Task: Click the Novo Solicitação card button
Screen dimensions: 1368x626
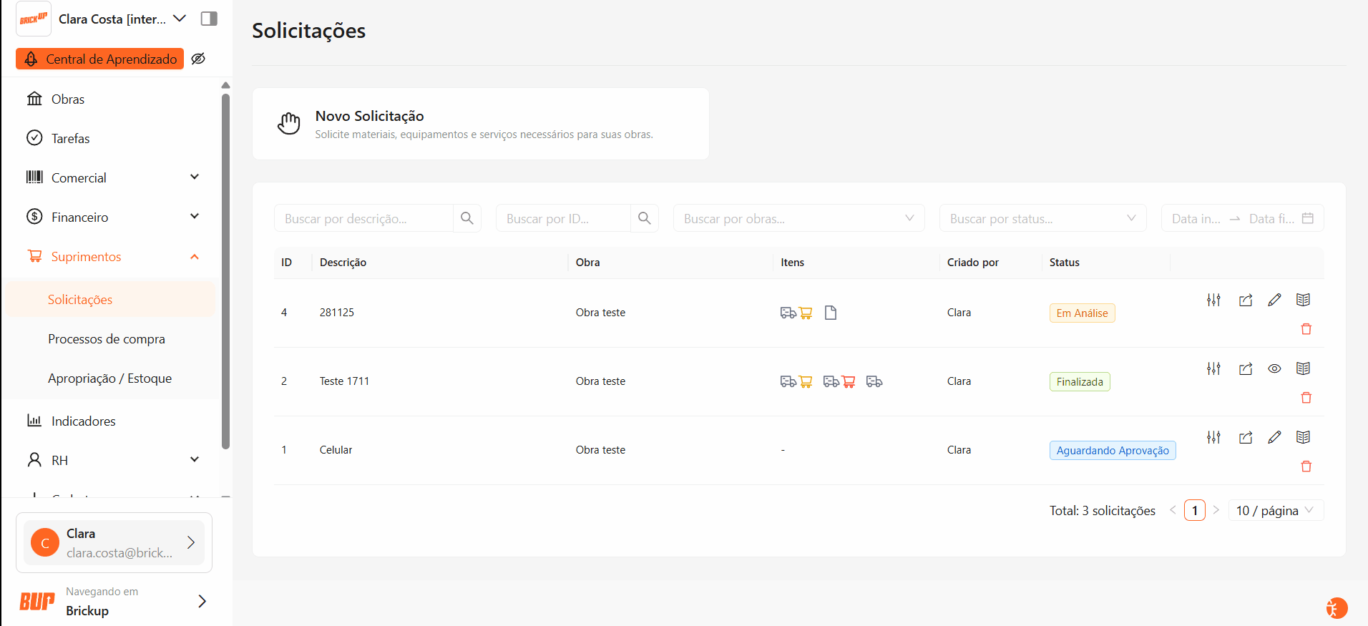Action: [x=480, y=124]
